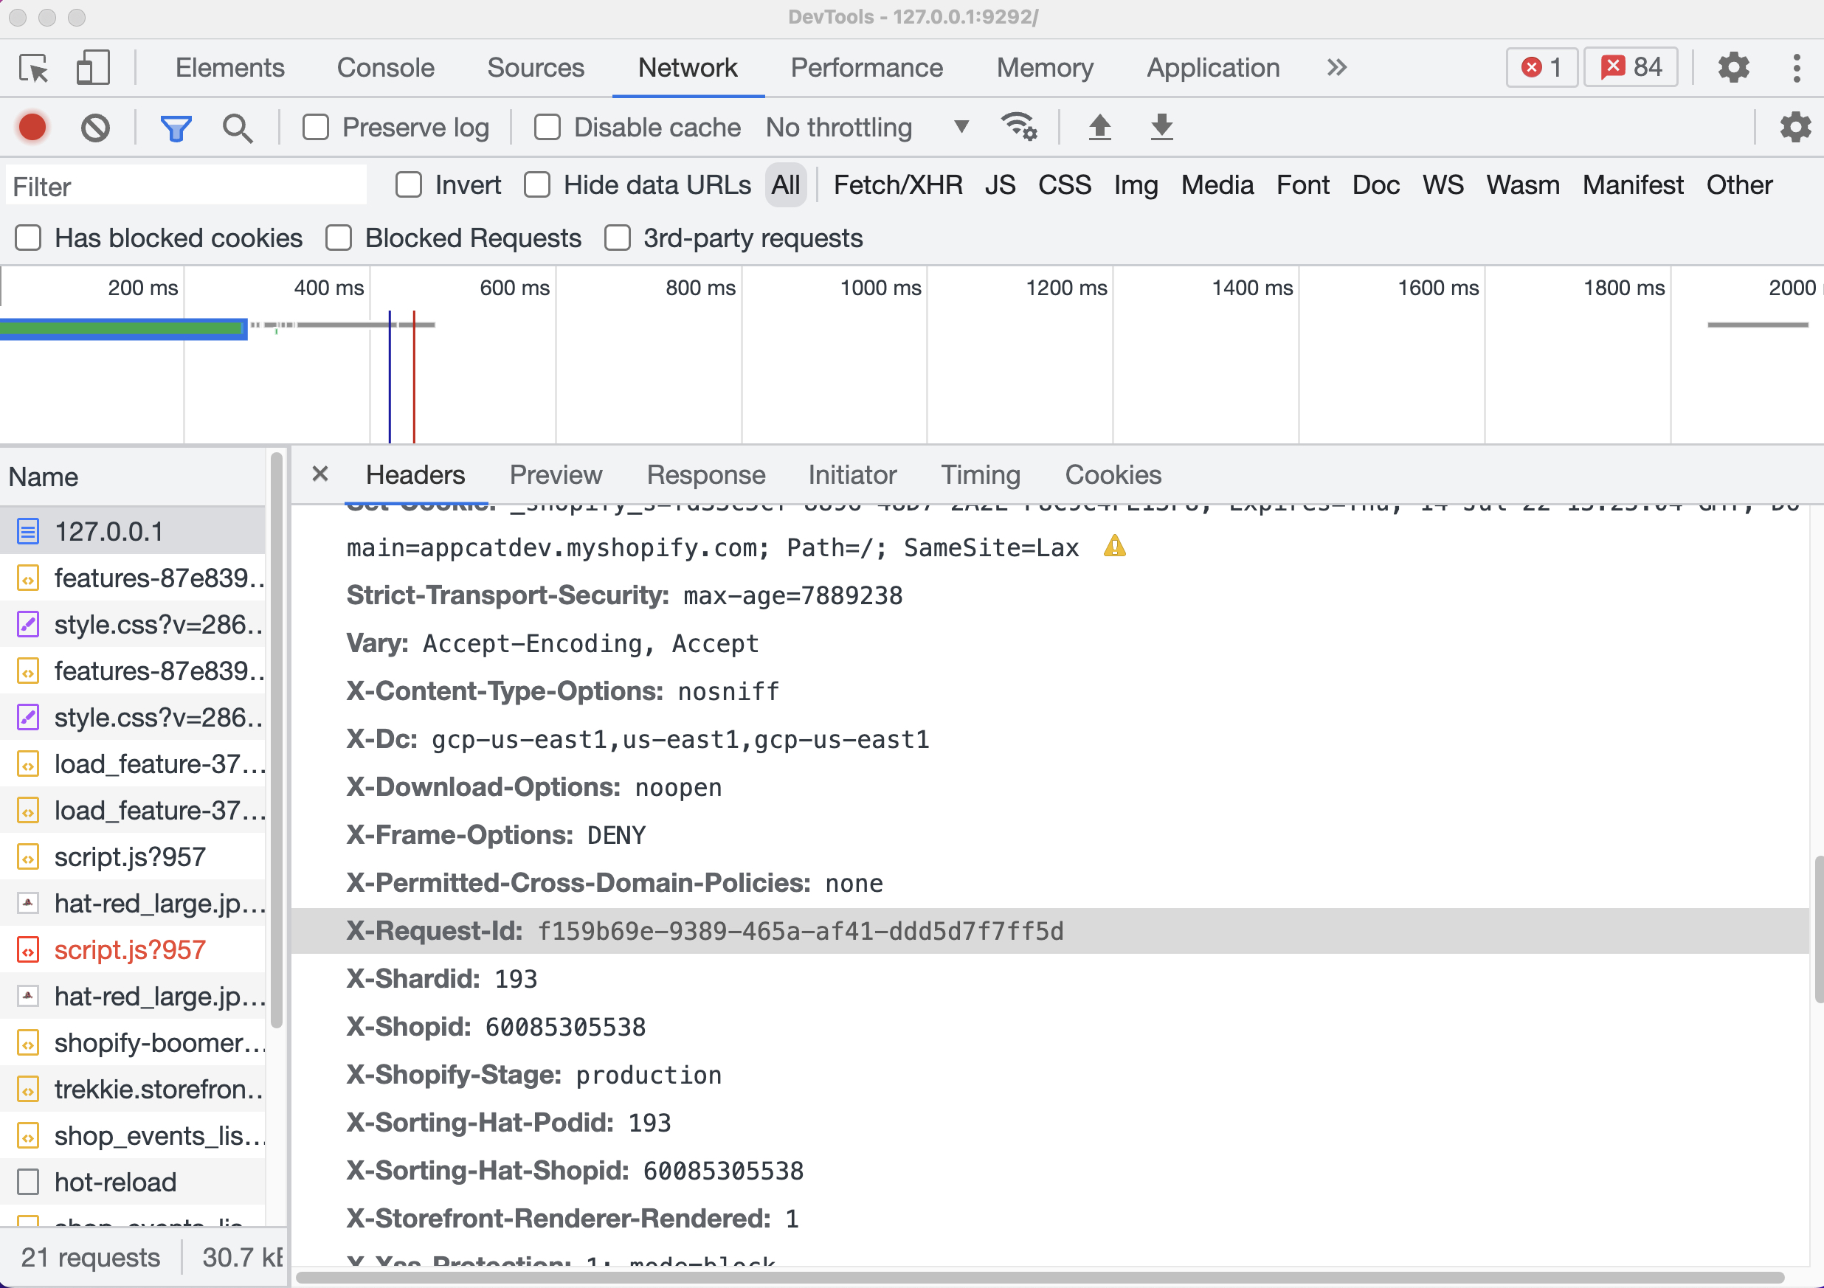
Task: Open the more DevTools panels menu
Action: (1336, 67)
